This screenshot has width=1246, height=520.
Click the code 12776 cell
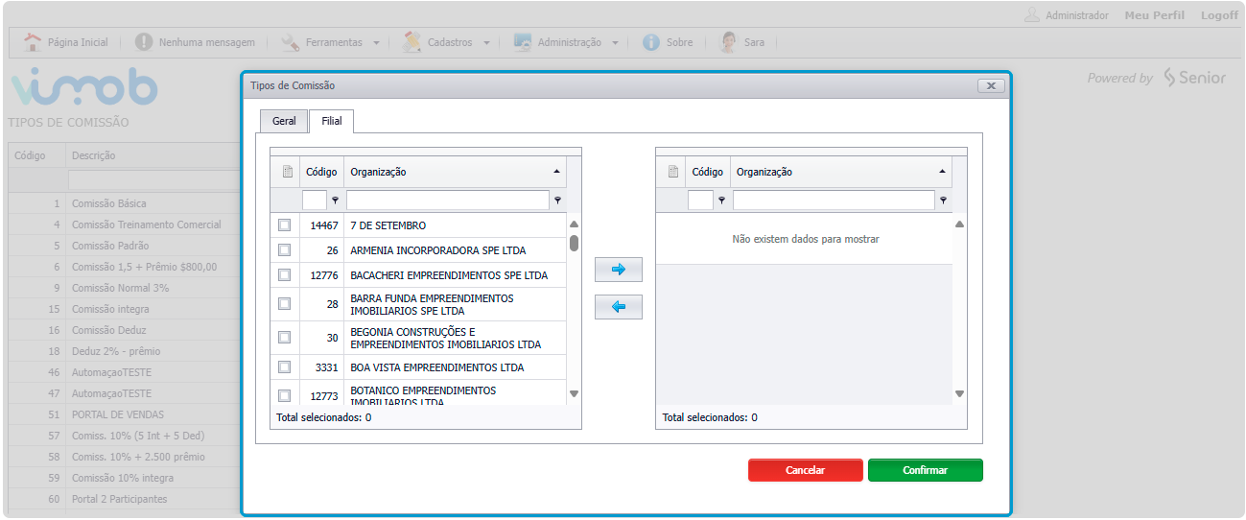click(x=321, y=275)
